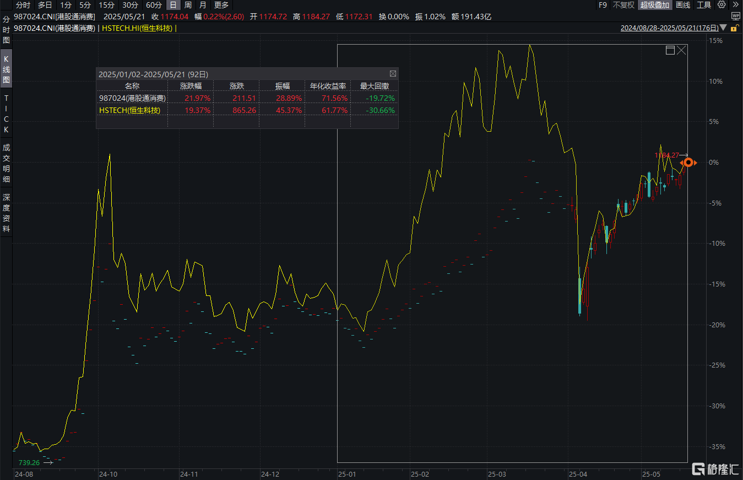Click 年化收益率 column header

click(328, 86)
